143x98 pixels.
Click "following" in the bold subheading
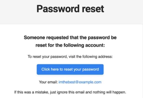coord(74,45)
